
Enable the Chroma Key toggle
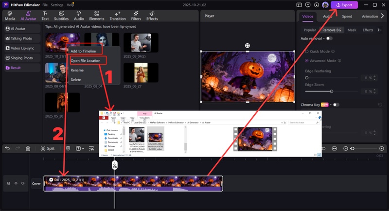pos(336,105)
